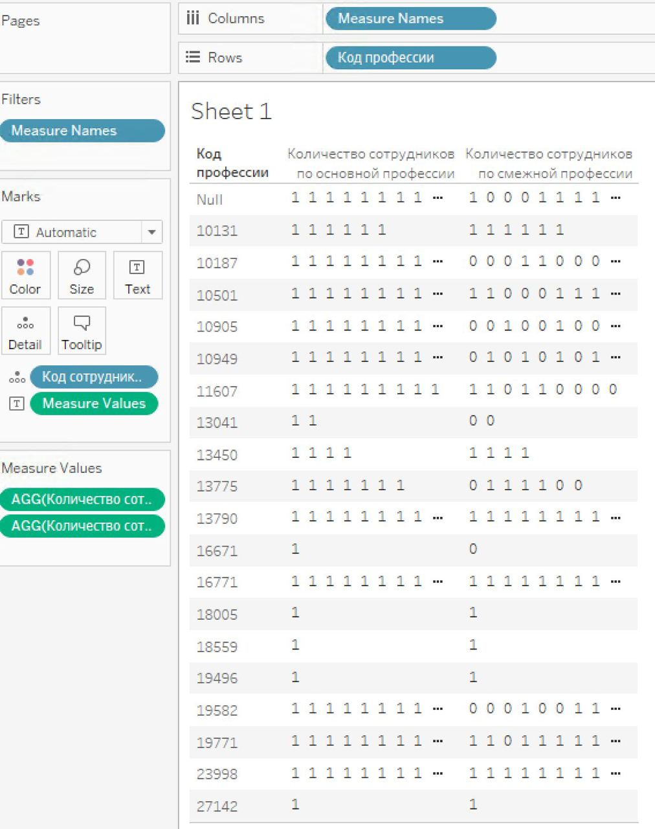Select row label 11607
655x829 pixels.
tap(217, 391)
